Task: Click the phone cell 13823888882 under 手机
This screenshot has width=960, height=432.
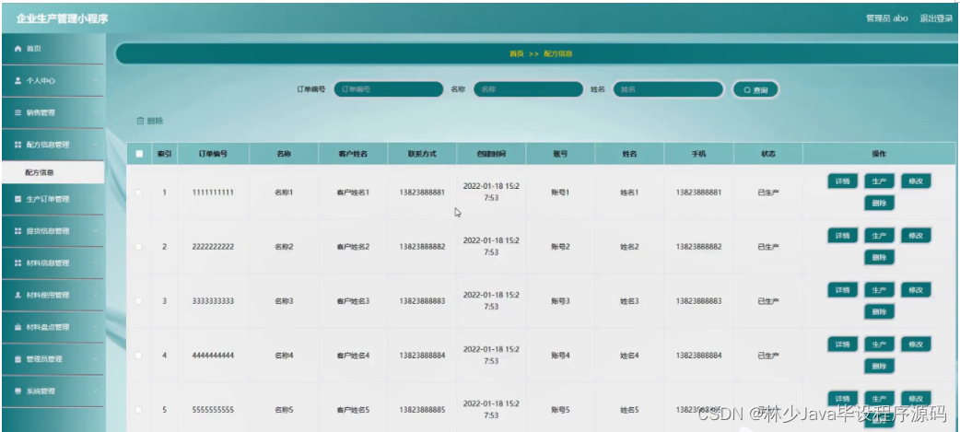Action: 698,247
